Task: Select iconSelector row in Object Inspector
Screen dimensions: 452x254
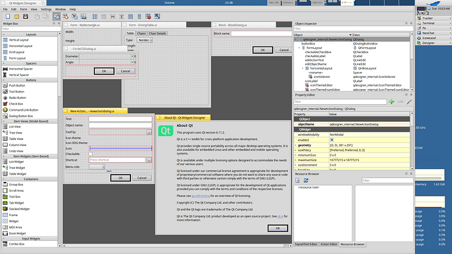Action: pyautogui.click(x=352, y=77)
